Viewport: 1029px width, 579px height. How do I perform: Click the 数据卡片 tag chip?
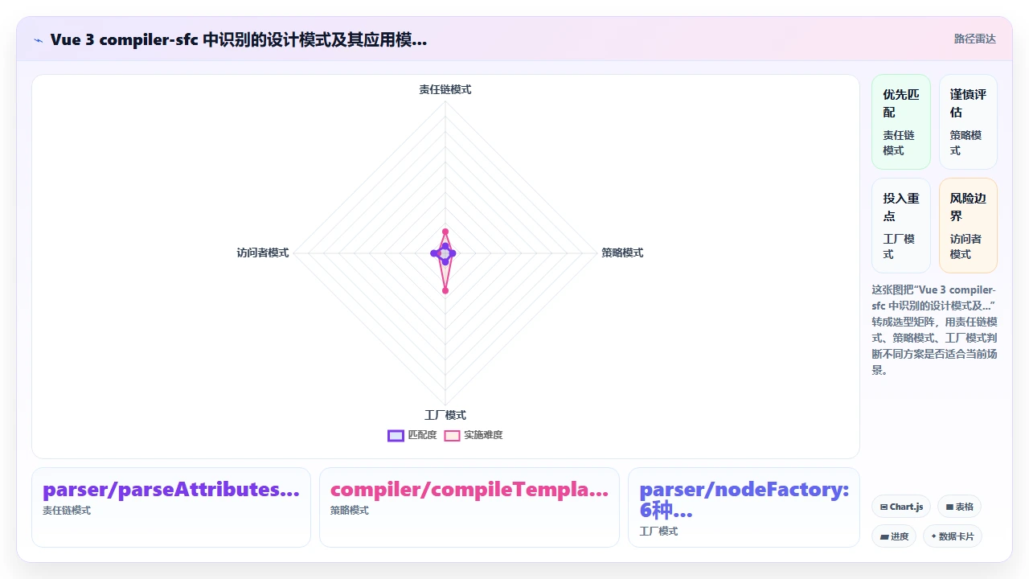[953, 536]
